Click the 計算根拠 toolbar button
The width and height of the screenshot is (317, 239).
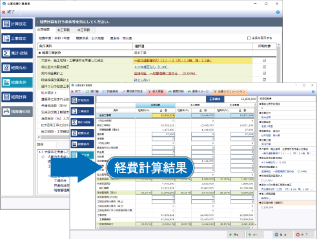110,92
